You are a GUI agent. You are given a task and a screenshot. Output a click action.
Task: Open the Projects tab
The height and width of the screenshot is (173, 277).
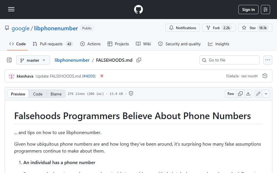click(x=118, y=44)
